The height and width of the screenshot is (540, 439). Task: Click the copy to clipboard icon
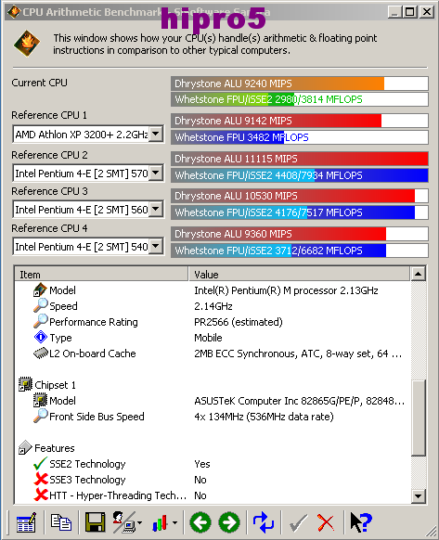tap(61, 522)
